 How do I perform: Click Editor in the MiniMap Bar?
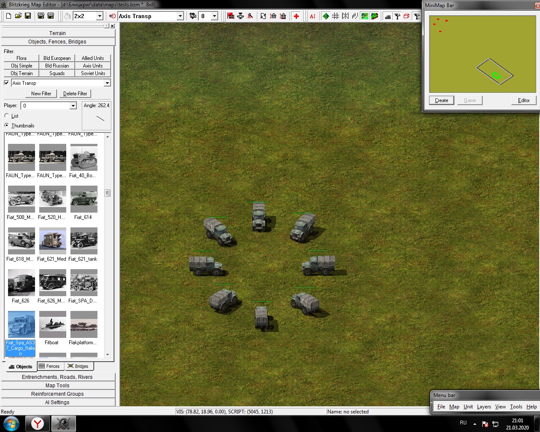click(x=524, y=100)
